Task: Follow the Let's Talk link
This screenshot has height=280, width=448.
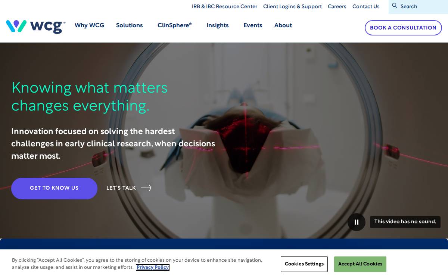Action: 129,188
